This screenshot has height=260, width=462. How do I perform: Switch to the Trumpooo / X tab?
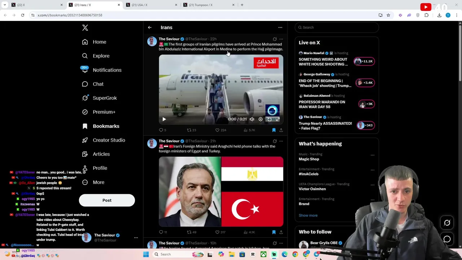pyautogui.click(x=209, y=5)
